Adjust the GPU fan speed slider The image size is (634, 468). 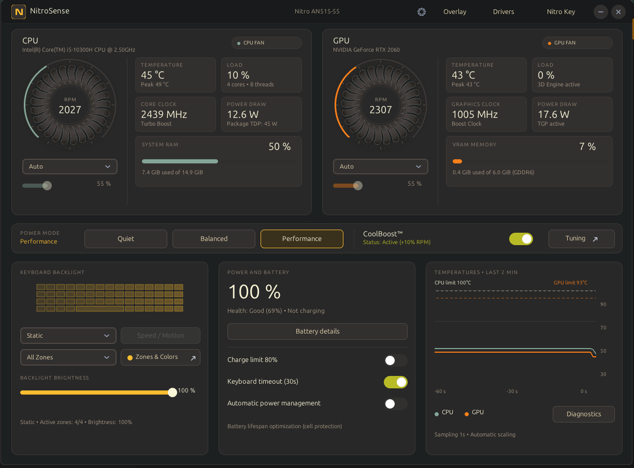tap(358, 186)
